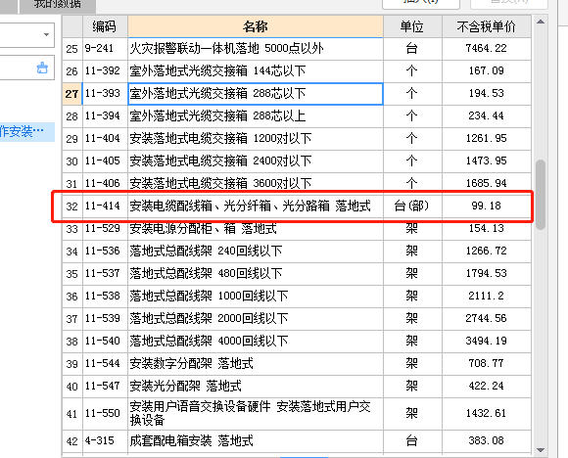Select 安装电源分配柜、箱 落地式
The width and height of the screenshot is (568, 458).
click(256, 229)
